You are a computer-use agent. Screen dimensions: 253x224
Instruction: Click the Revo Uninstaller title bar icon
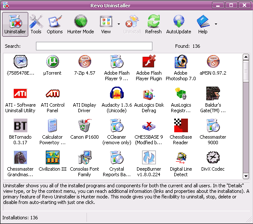coord(6,5)
